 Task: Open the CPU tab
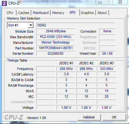click(x=10, y=13)
